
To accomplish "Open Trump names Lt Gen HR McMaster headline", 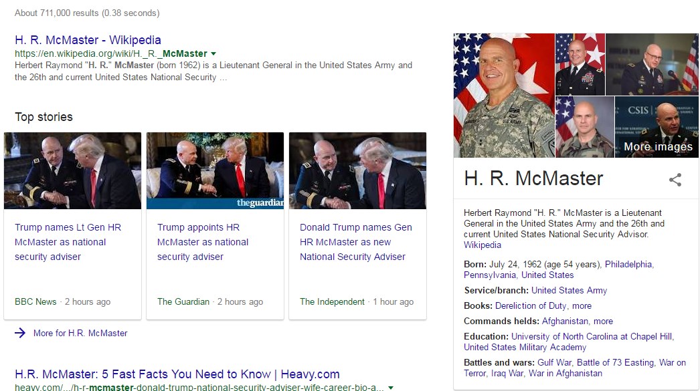I will [x=68, y=242].
